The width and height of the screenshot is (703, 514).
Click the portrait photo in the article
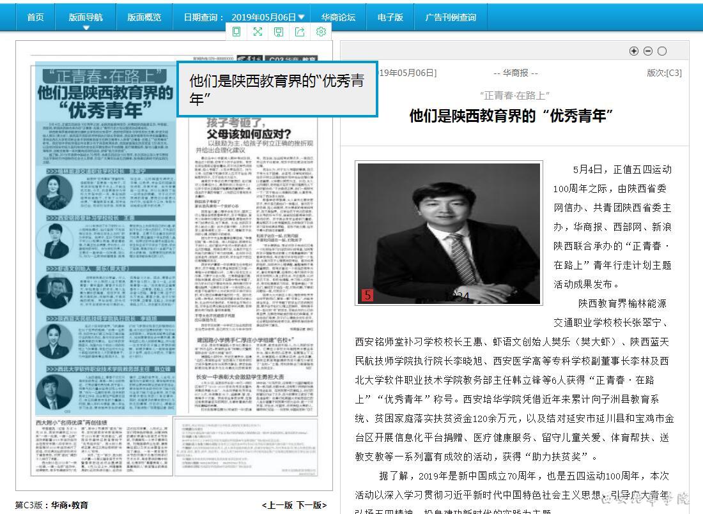click(x=449, y=233)
